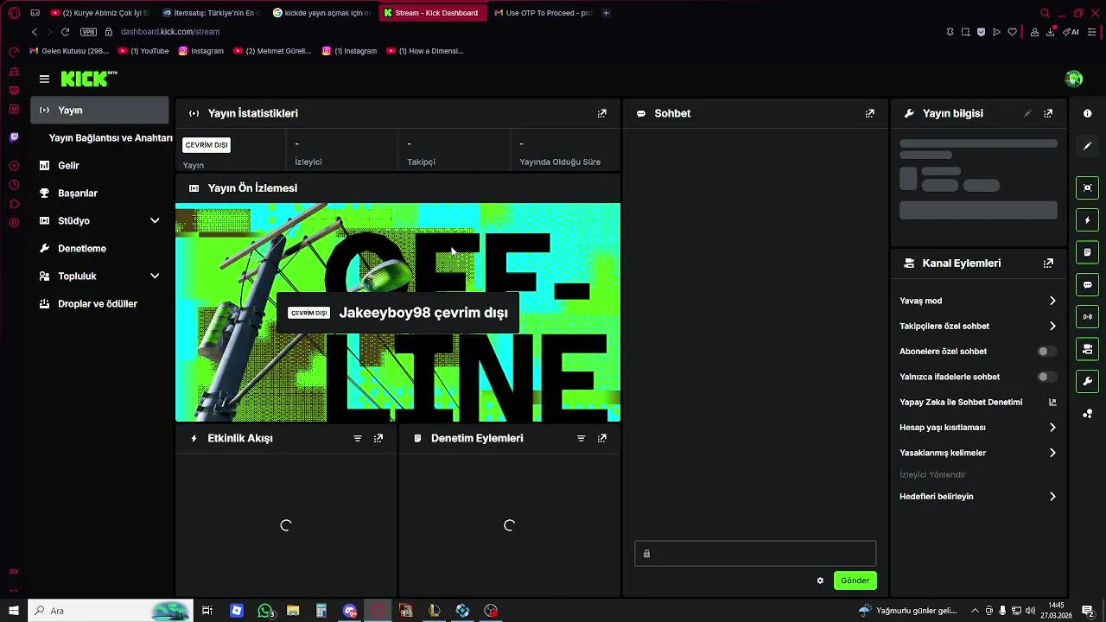Pop out the Etkinlik Akışı panel

[378, 439]
